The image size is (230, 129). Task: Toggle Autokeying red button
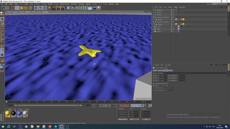tap(124, 106)
